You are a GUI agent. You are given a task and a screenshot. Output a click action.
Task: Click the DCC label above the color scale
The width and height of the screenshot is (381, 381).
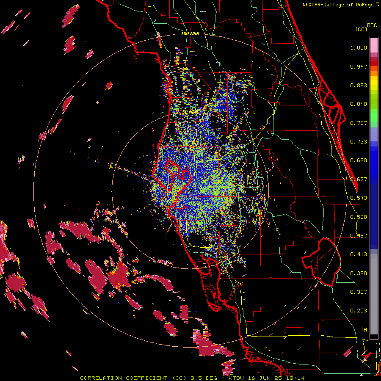(372, 25)
